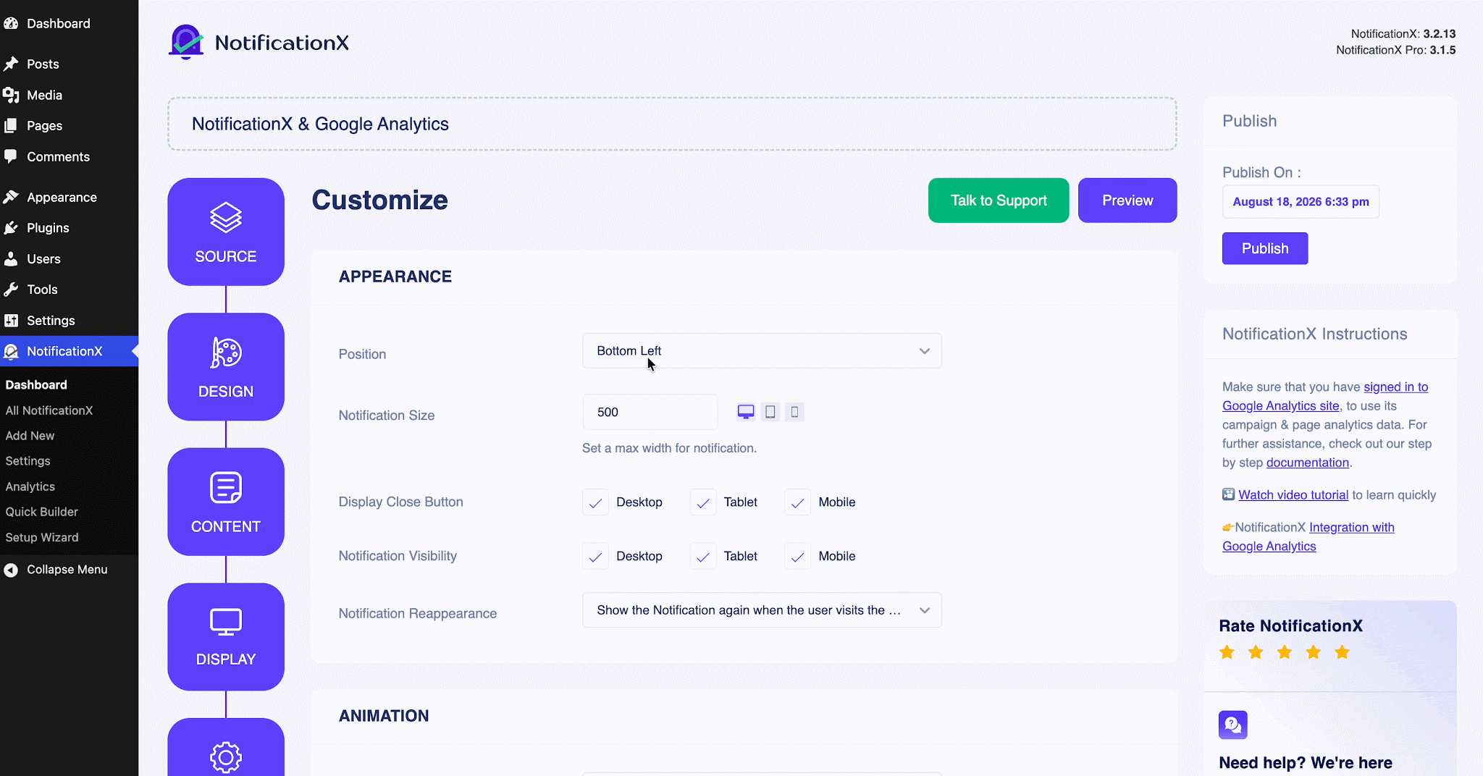
Task: Open the Notification Reappearance dropdown
Action: coord(762,610)
